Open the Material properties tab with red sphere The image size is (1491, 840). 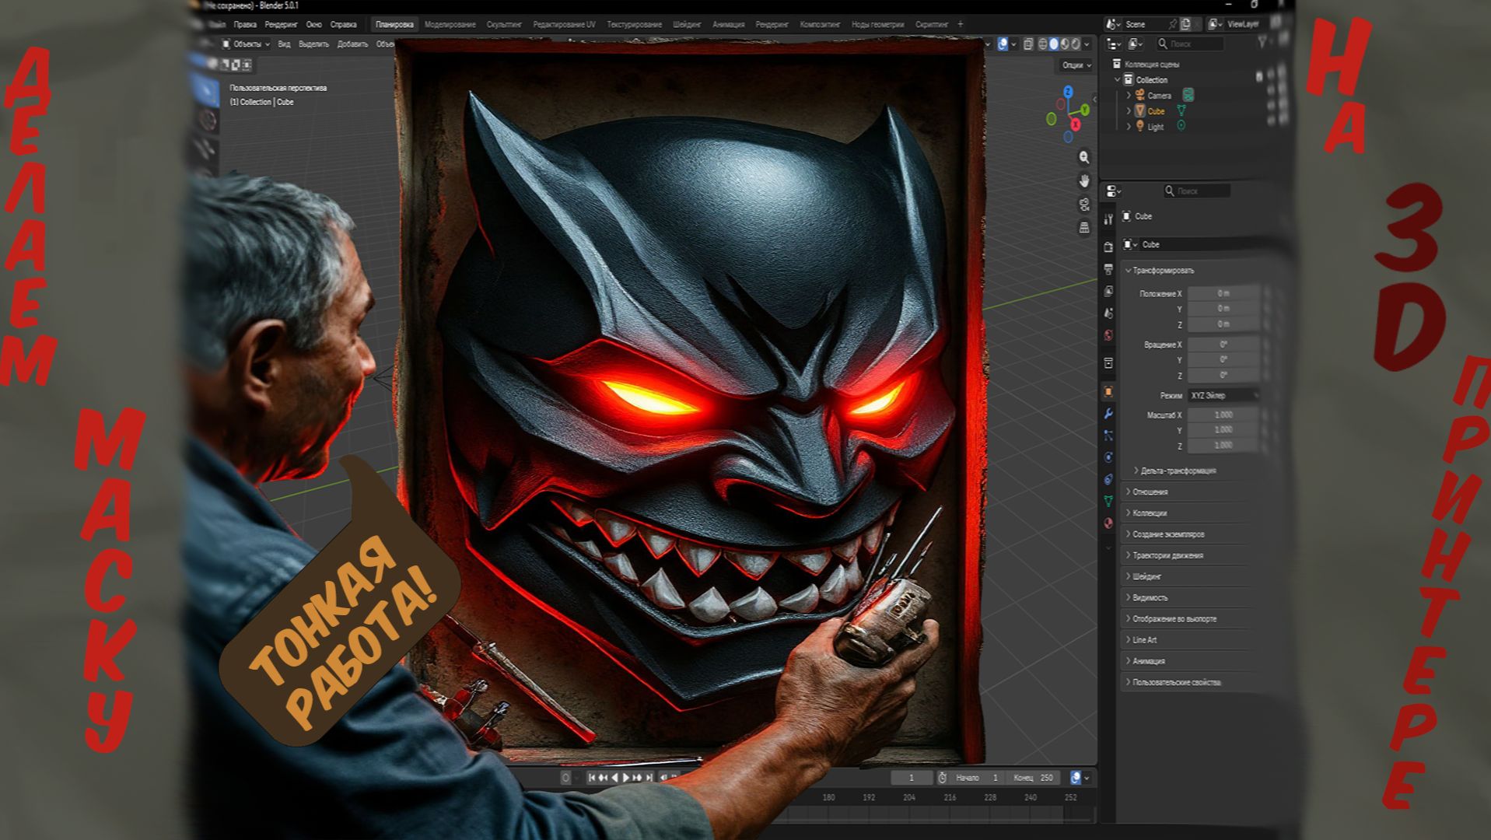coord(1108,523)
